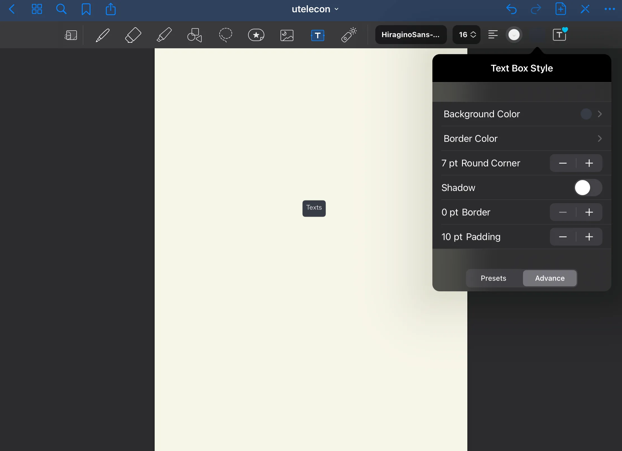Select the Shapes tool
Image resolution: width=622 pixels, height=451 pixels.
tap(195, 35)
